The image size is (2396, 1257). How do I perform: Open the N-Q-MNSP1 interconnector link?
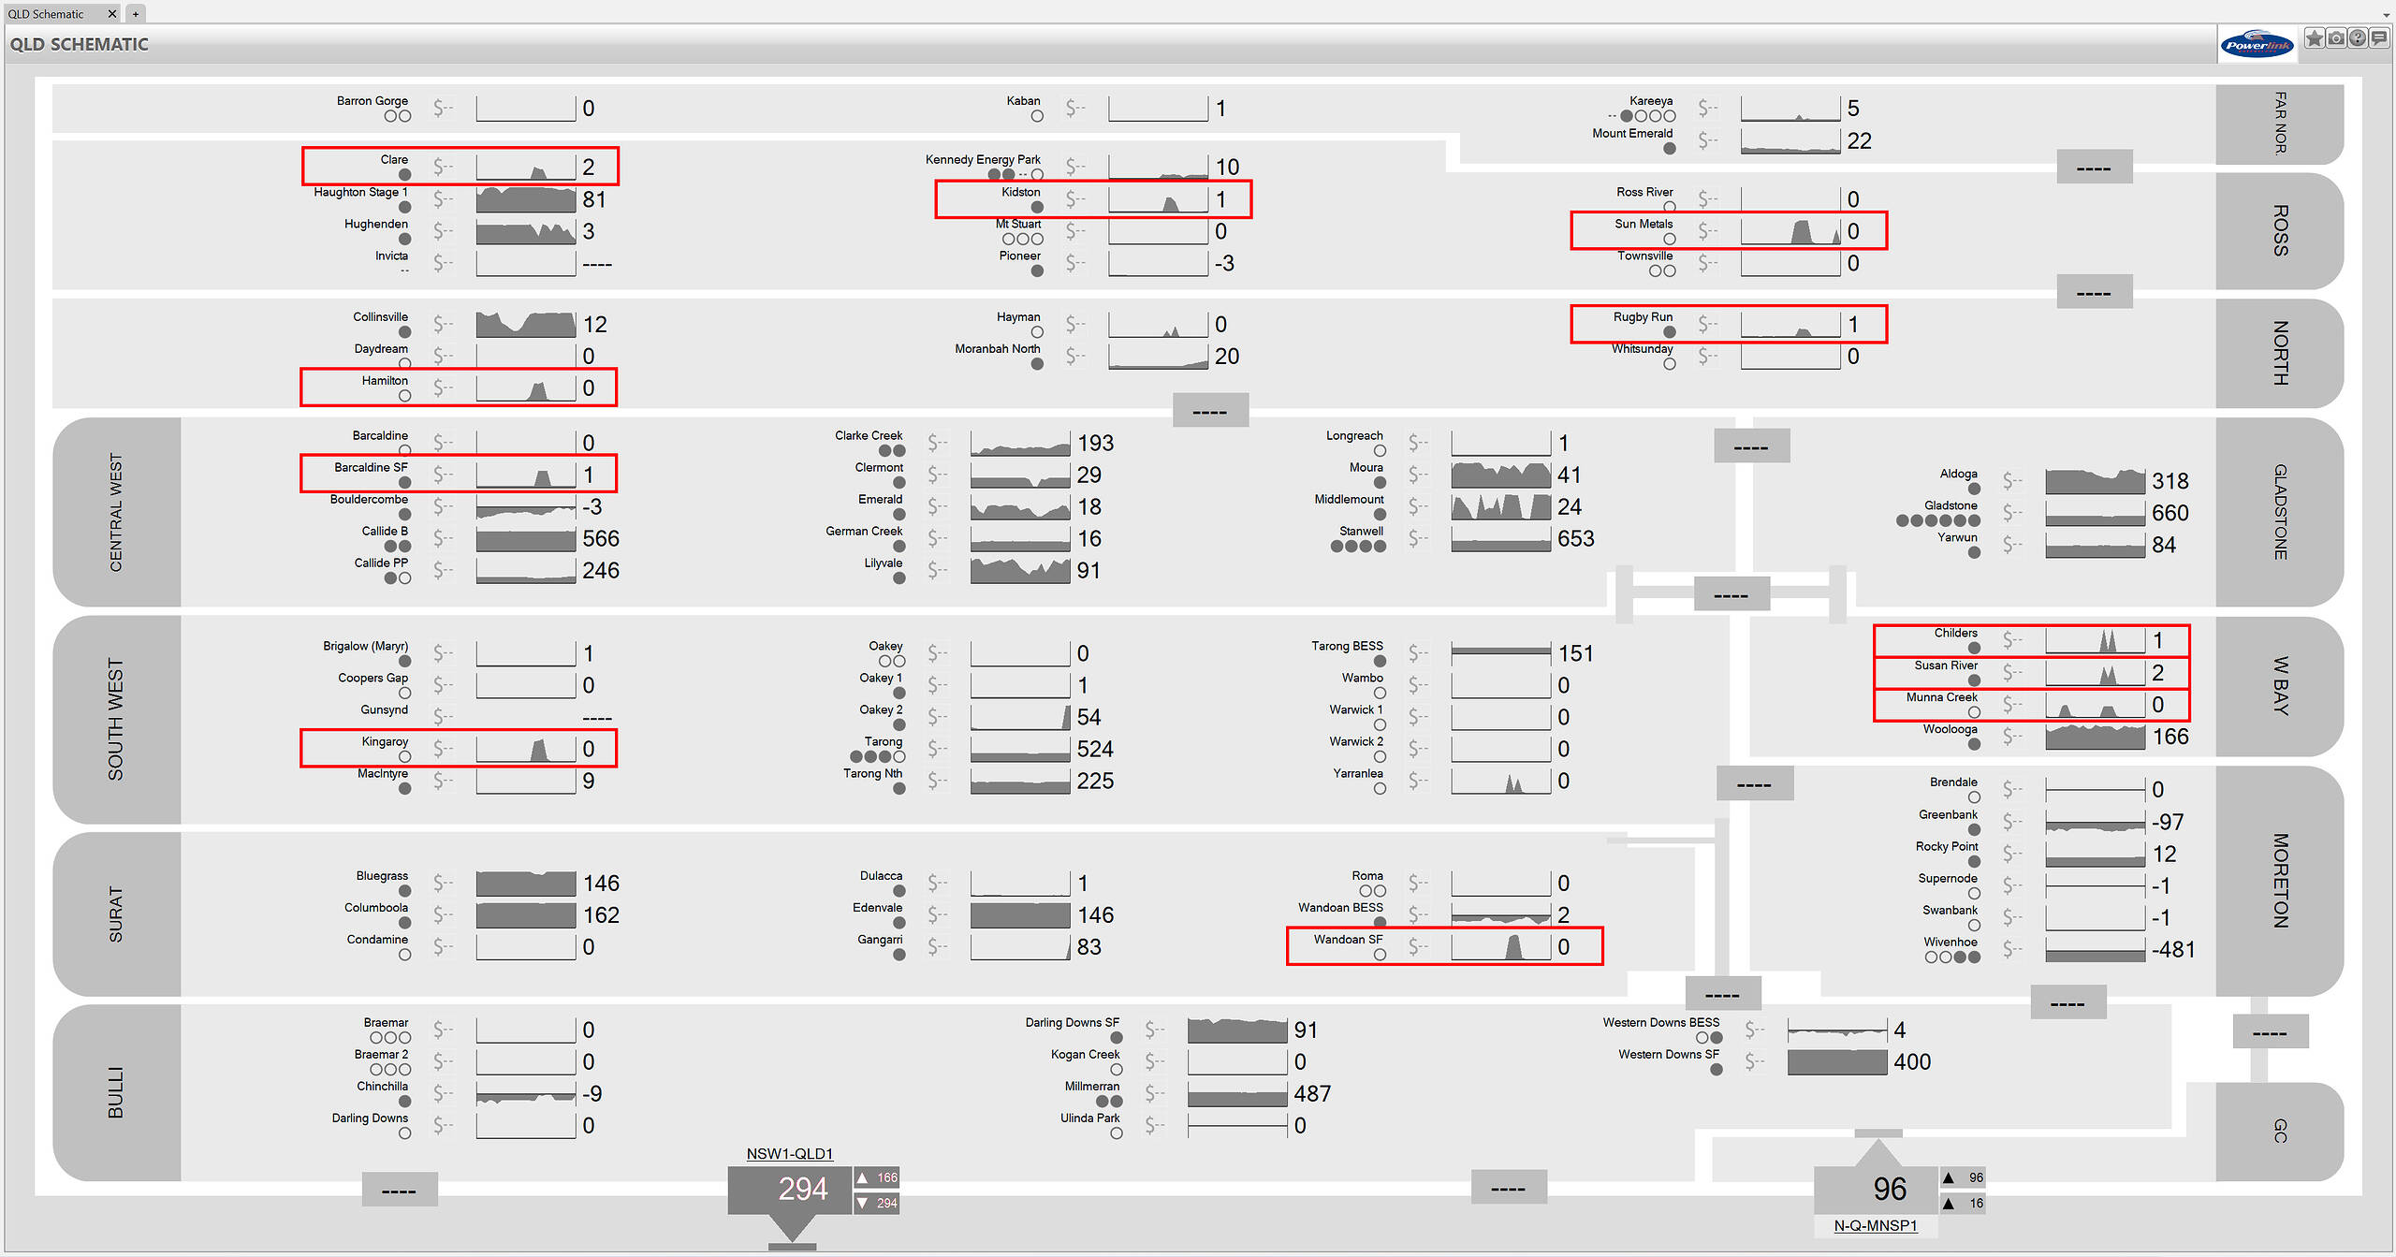point(1875,1225)
